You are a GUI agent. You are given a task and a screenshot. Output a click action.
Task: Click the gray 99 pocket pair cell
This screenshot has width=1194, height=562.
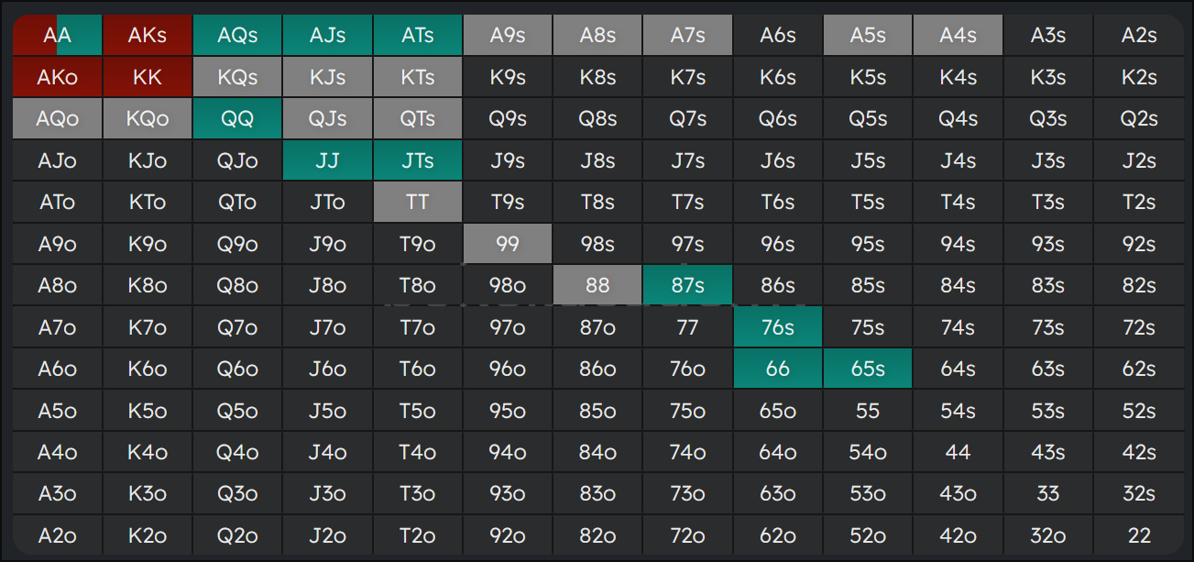508,244
